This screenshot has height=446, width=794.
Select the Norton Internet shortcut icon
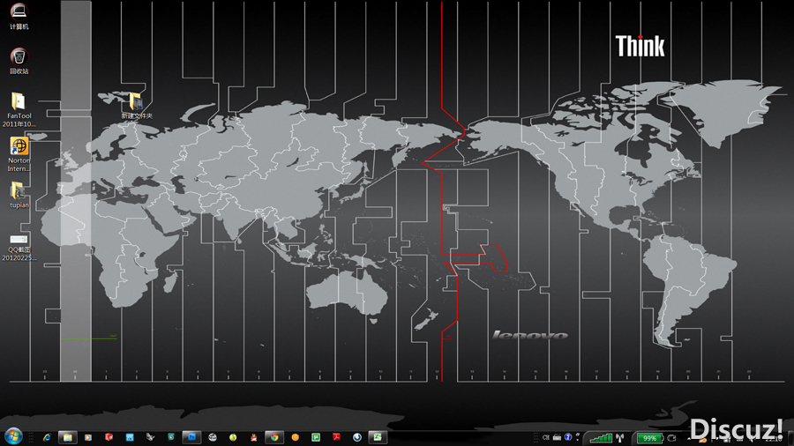(19, 154)
